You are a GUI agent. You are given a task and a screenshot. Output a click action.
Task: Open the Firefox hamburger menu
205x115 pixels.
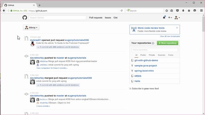click(201, 11)
